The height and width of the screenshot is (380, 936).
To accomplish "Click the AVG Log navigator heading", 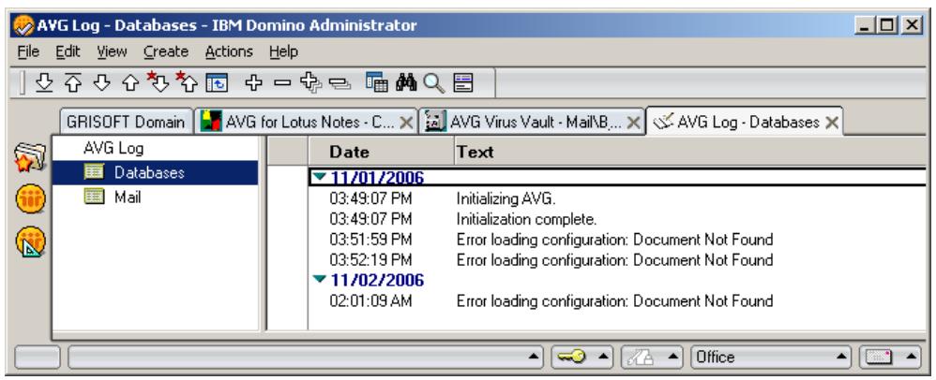I will [113, 148].
